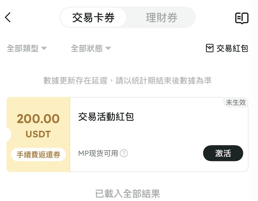Select the 交易活動紅包 coupon title
The width and height of the screenshot is (258, 201).
click(106, 117)
